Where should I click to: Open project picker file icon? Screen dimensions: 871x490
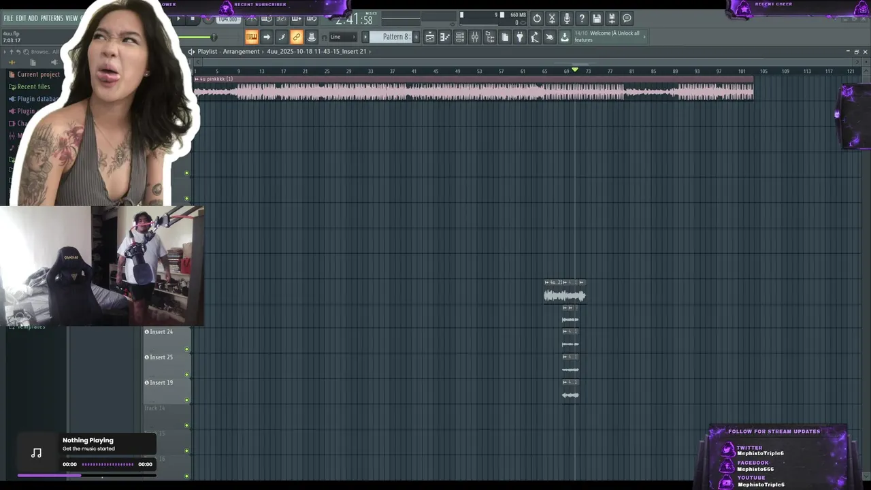pyautogui.click(x=505, y=37)
